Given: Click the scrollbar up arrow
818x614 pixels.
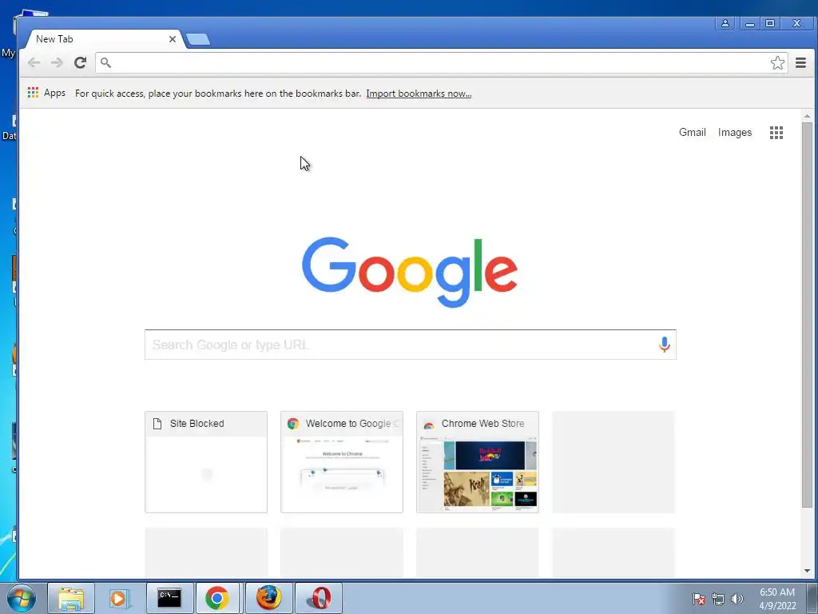Looking at the screenshot, I should click(807, 116).
